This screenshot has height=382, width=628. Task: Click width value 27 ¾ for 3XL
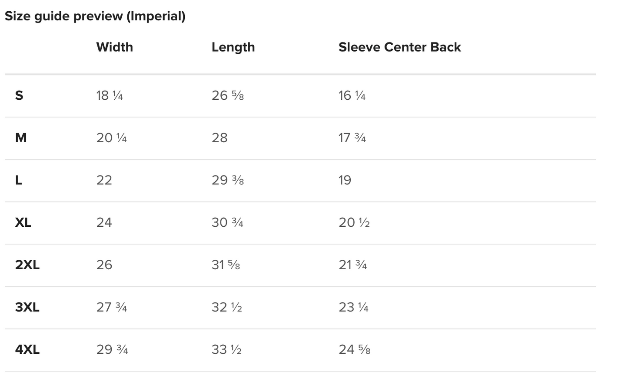pos(112,307)
